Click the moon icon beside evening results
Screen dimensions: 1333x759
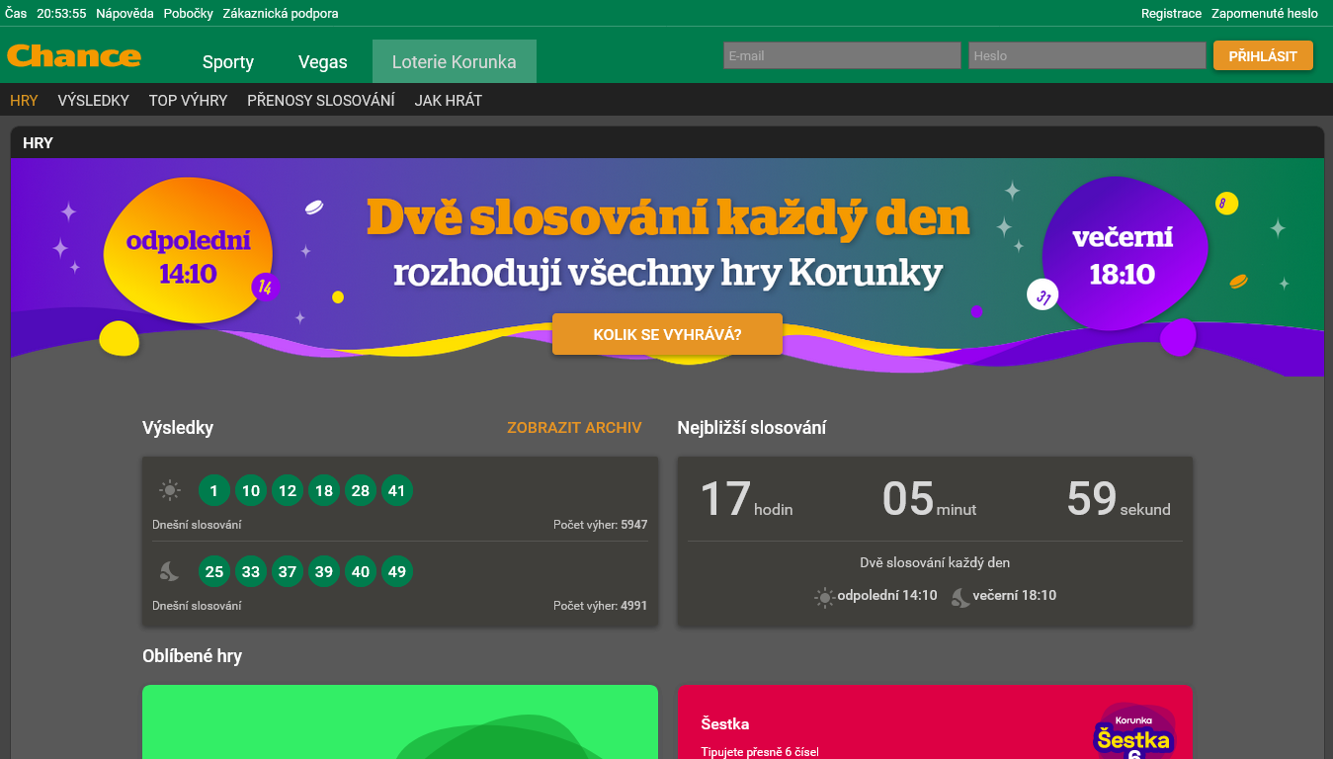coord(170,571)
